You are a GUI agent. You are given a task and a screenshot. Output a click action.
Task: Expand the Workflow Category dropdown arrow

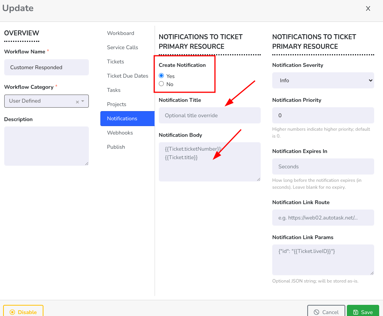click(83, 101)
